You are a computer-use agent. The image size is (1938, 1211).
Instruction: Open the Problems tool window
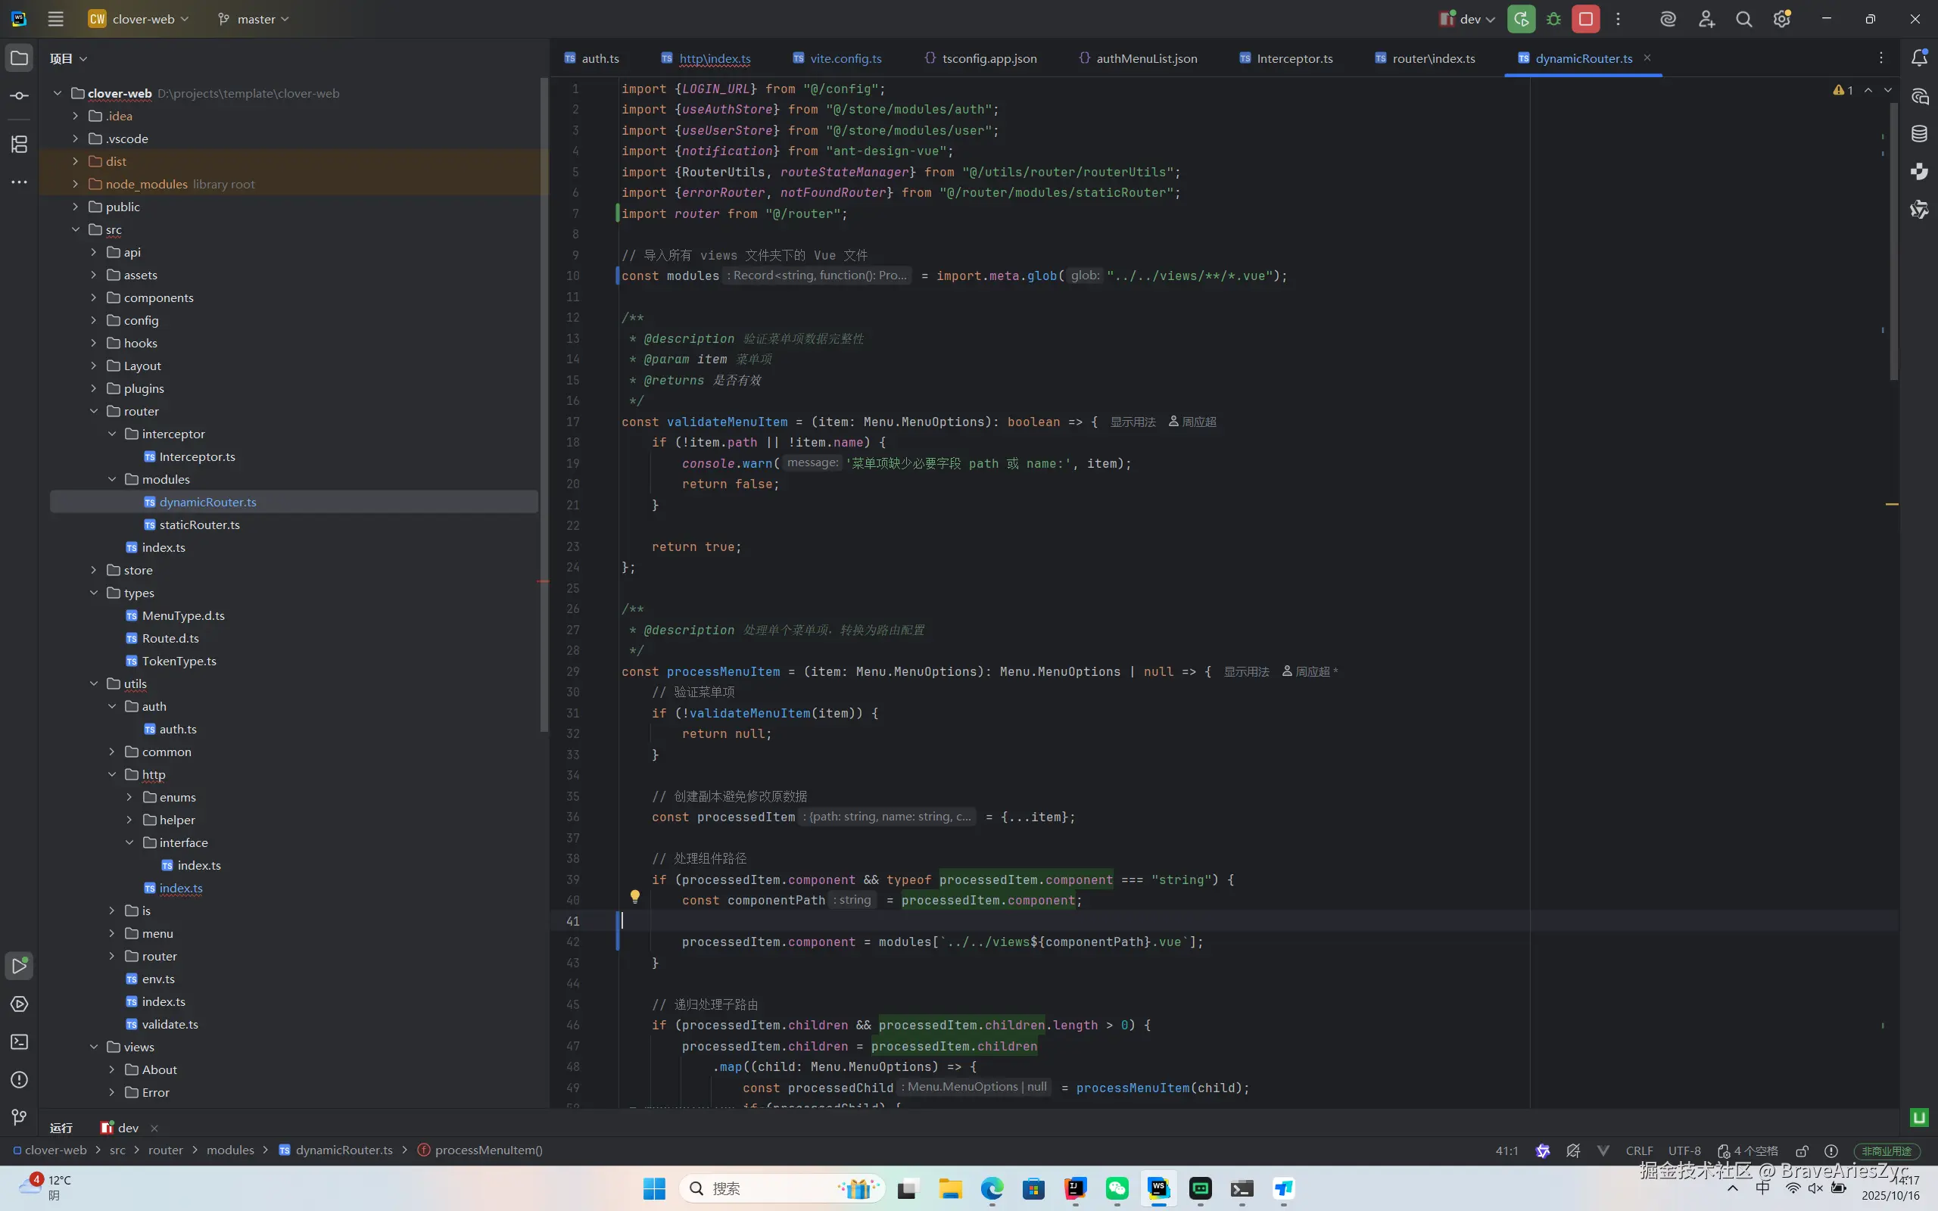(19, 1079)
